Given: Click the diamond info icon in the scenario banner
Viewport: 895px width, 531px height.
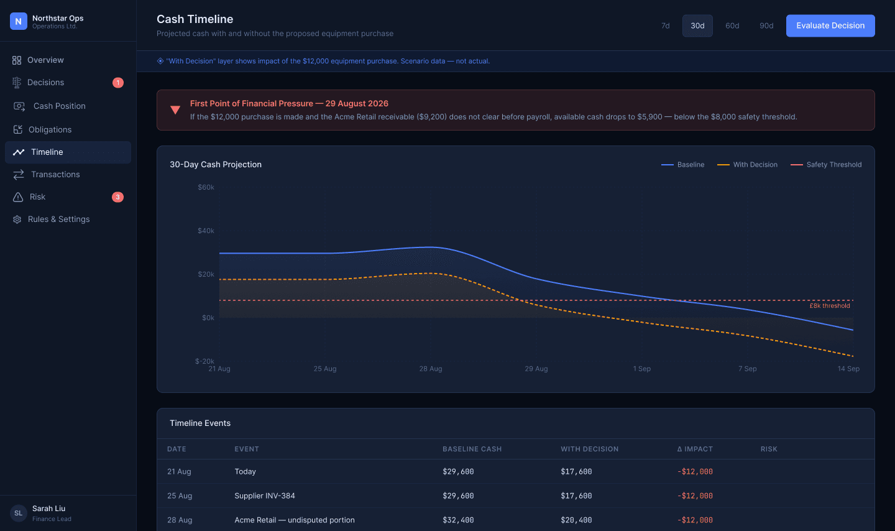Looking at the screenshot, I should tap(160, 61).
